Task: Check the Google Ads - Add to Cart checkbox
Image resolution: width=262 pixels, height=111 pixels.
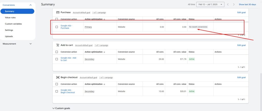Action: [57, 59]
